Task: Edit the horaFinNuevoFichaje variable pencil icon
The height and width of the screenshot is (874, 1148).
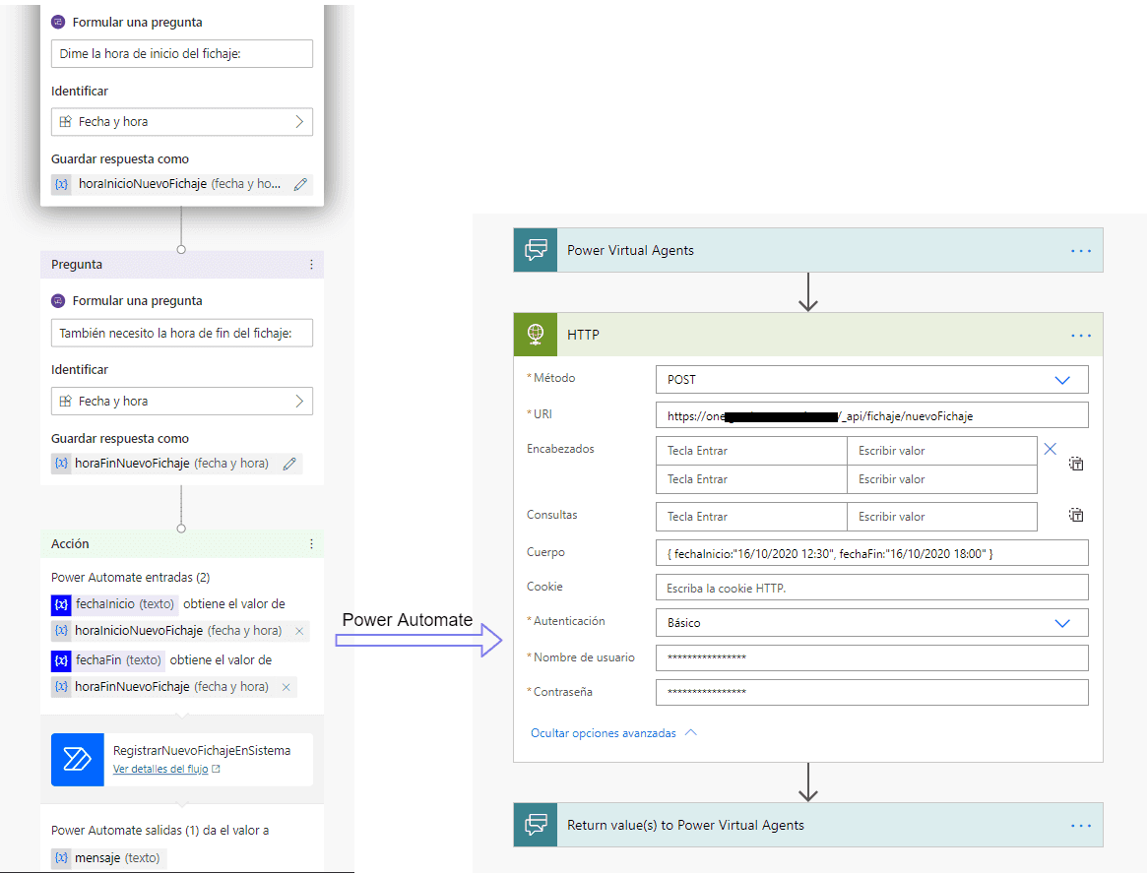Action: pos(289,465)
